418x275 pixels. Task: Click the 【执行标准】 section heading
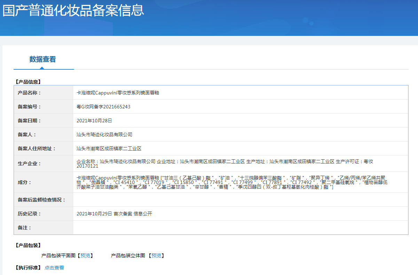point(28,268)
